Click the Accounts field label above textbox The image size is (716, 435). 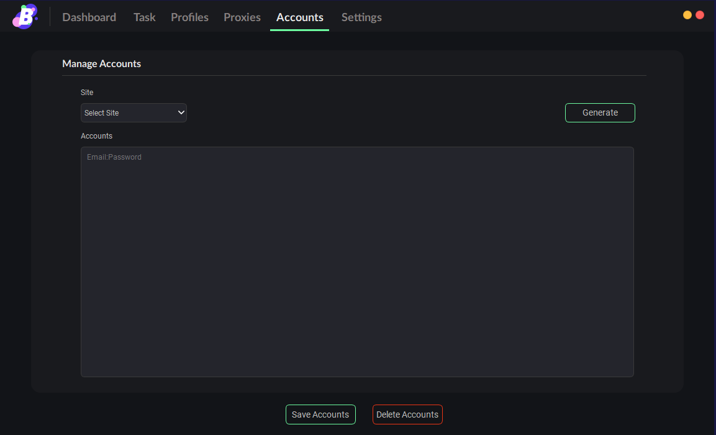tap(96, 136)
